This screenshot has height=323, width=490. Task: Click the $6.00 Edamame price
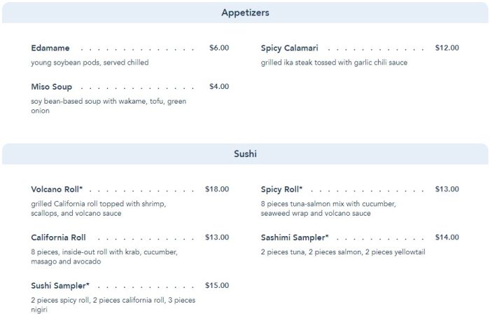pyautogui.click(x=219, y=48)
